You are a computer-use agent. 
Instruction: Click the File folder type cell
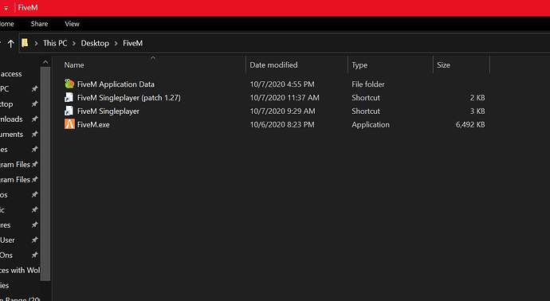click(368, 84)
